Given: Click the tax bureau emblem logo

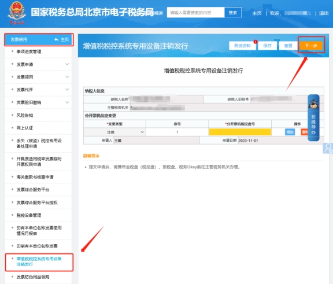Looking at the screenshot, I should click(x=17, y=13).
